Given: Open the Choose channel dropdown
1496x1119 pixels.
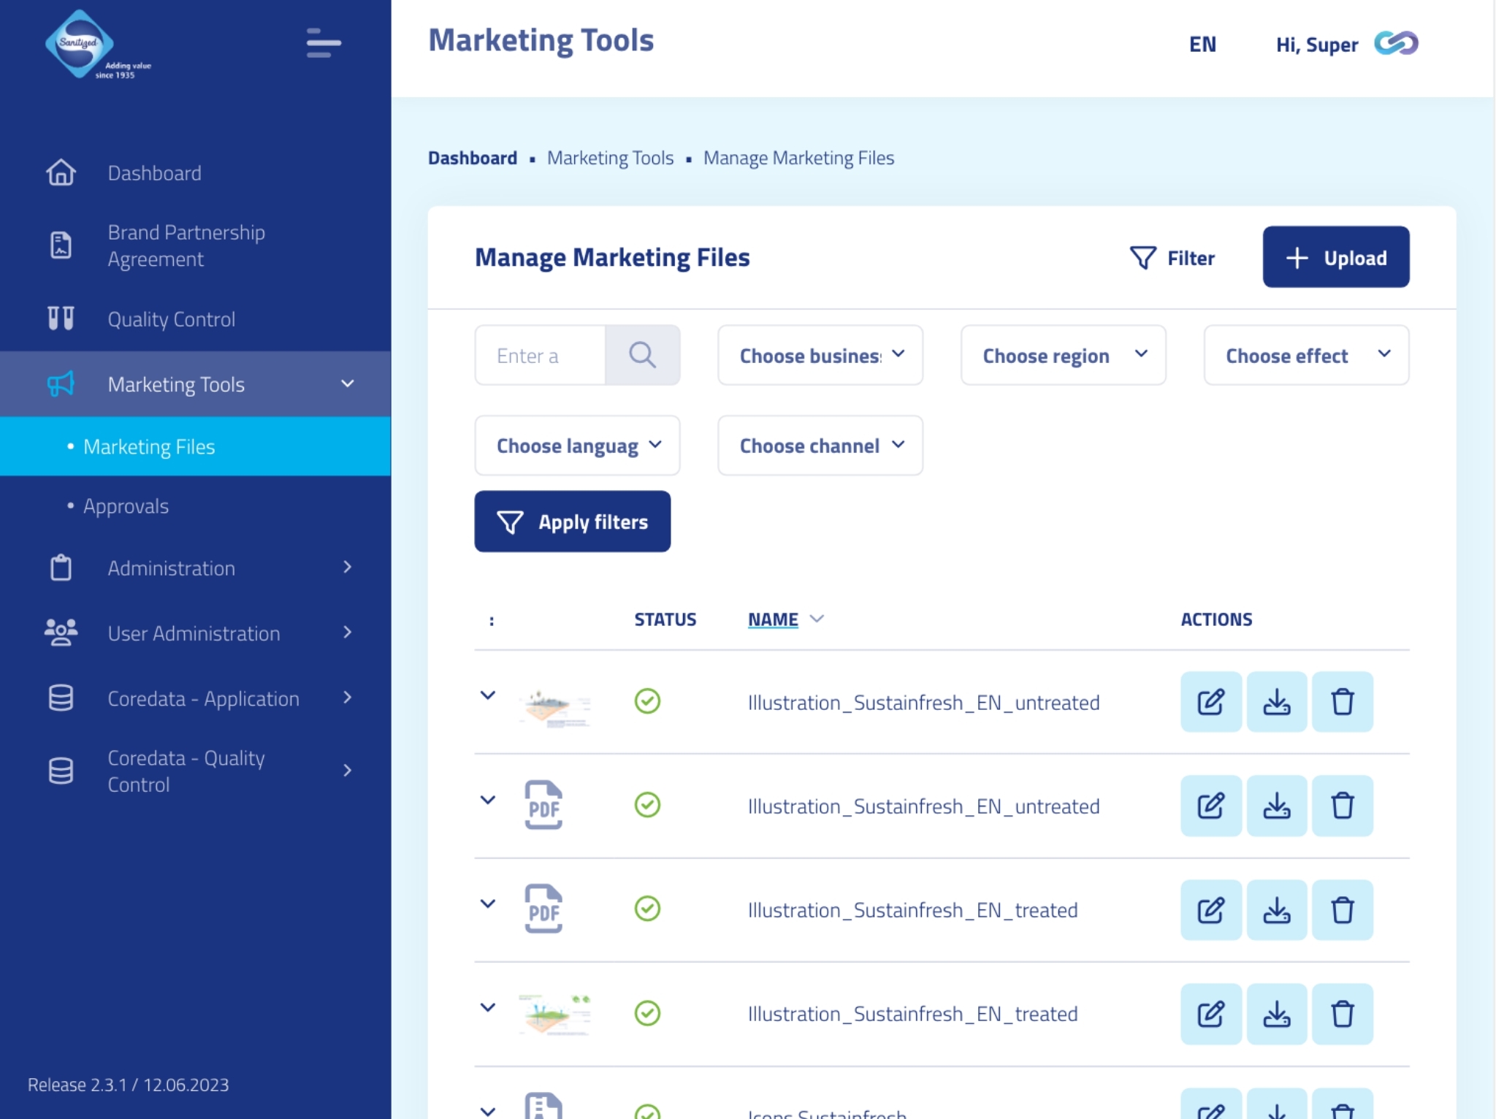Looking at the screenshot, I should [820, 446].
